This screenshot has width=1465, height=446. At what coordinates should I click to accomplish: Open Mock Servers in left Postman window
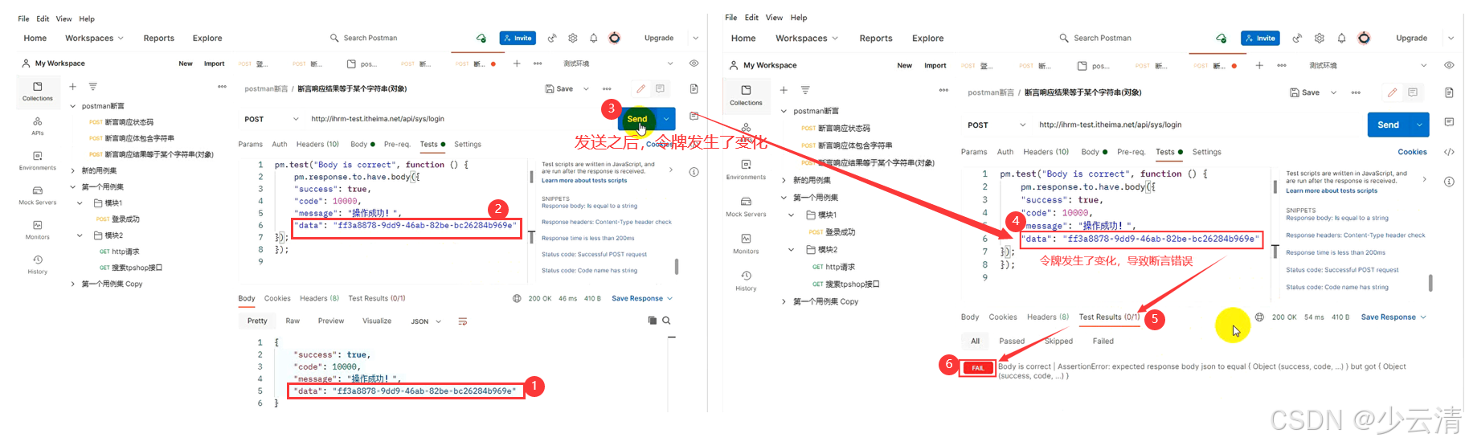tap(37, 195)
